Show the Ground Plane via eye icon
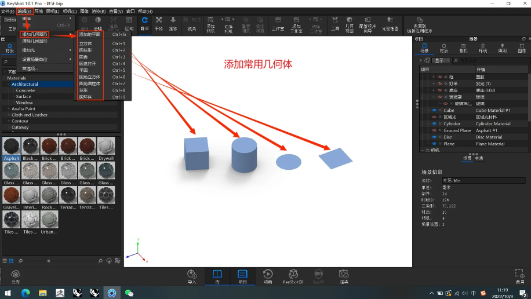Screen dimensions: 531x299 (x=434, y=130)
